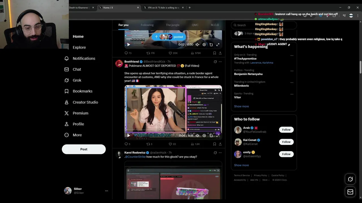
Task: Switch to the Following tab
Action: click(147, 25)
